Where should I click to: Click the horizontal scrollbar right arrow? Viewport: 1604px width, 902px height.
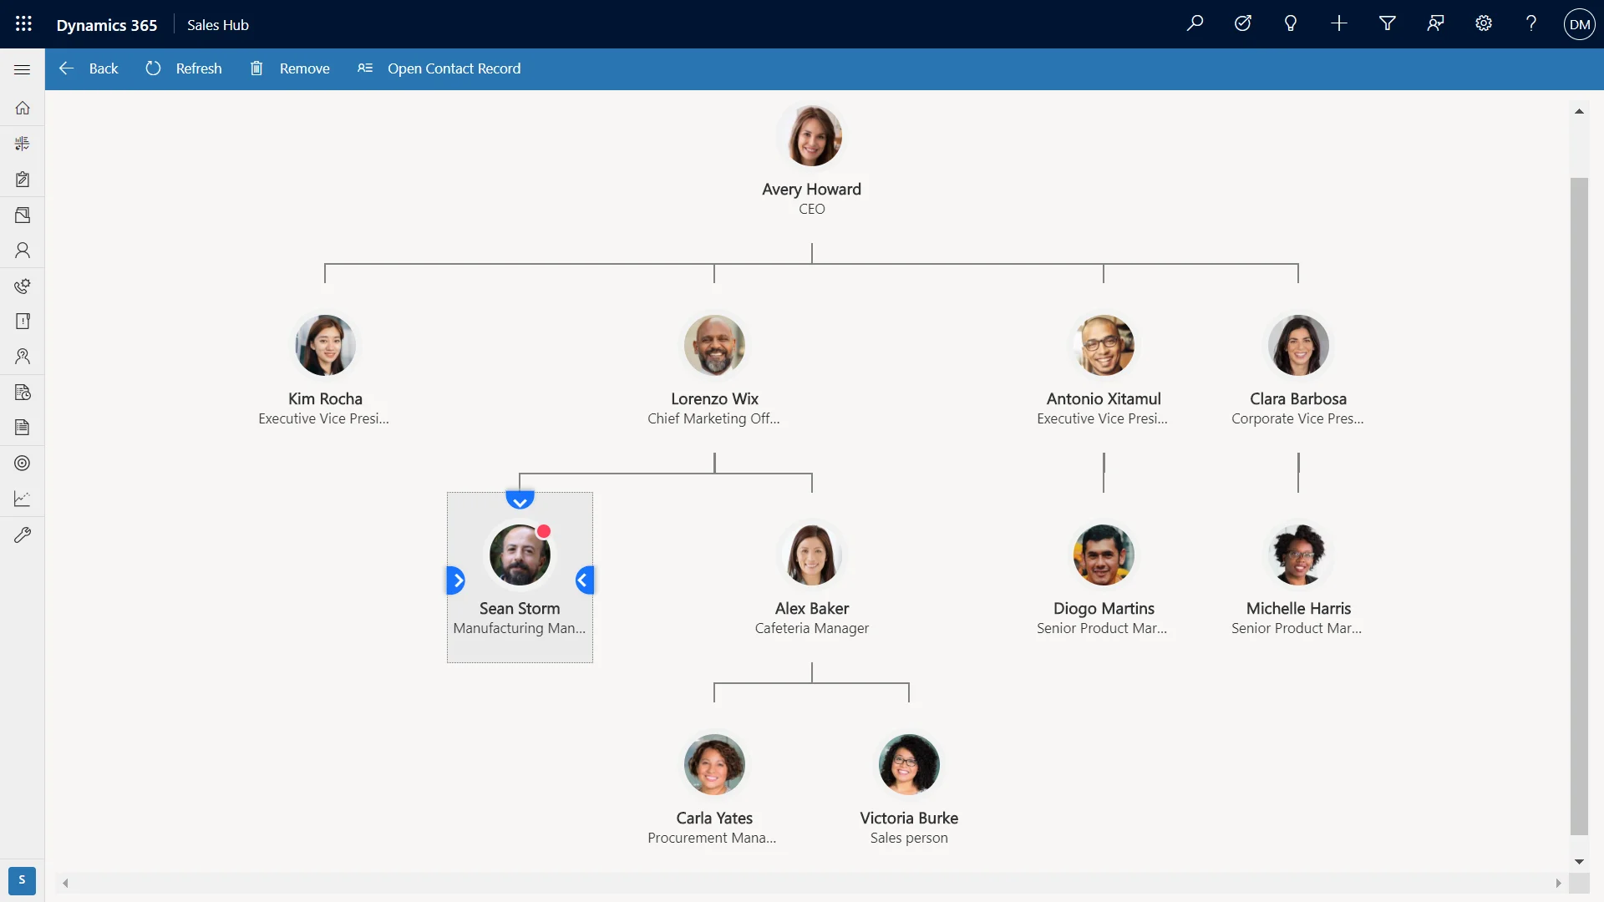coord(1558,883)
